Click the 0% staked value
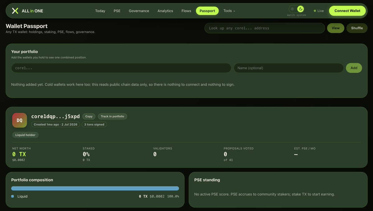 pos(86,154)
